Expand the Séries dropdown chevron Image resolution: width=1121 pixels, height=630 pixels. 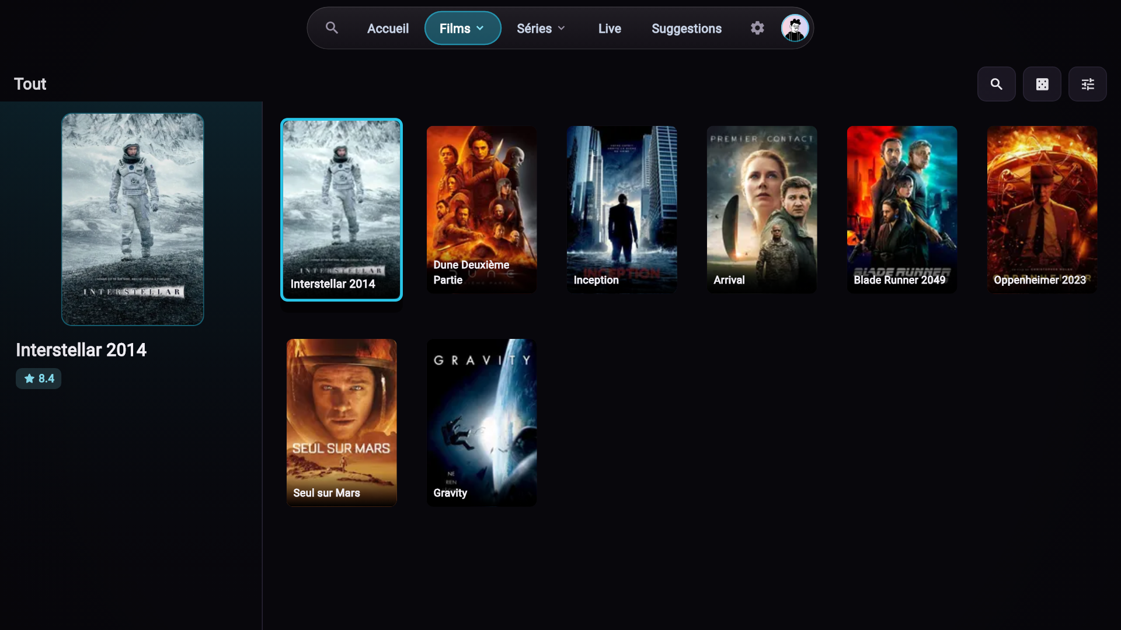(561, 28)
